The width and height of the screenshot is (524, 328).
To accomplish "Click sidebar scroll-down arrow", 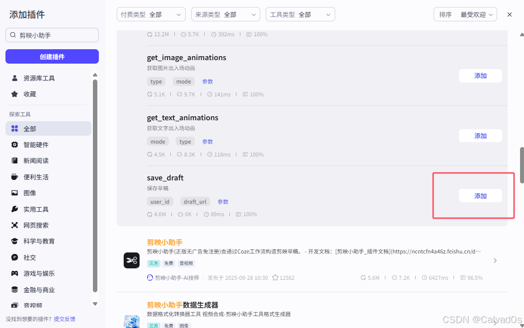I will [x=95, y=304].
